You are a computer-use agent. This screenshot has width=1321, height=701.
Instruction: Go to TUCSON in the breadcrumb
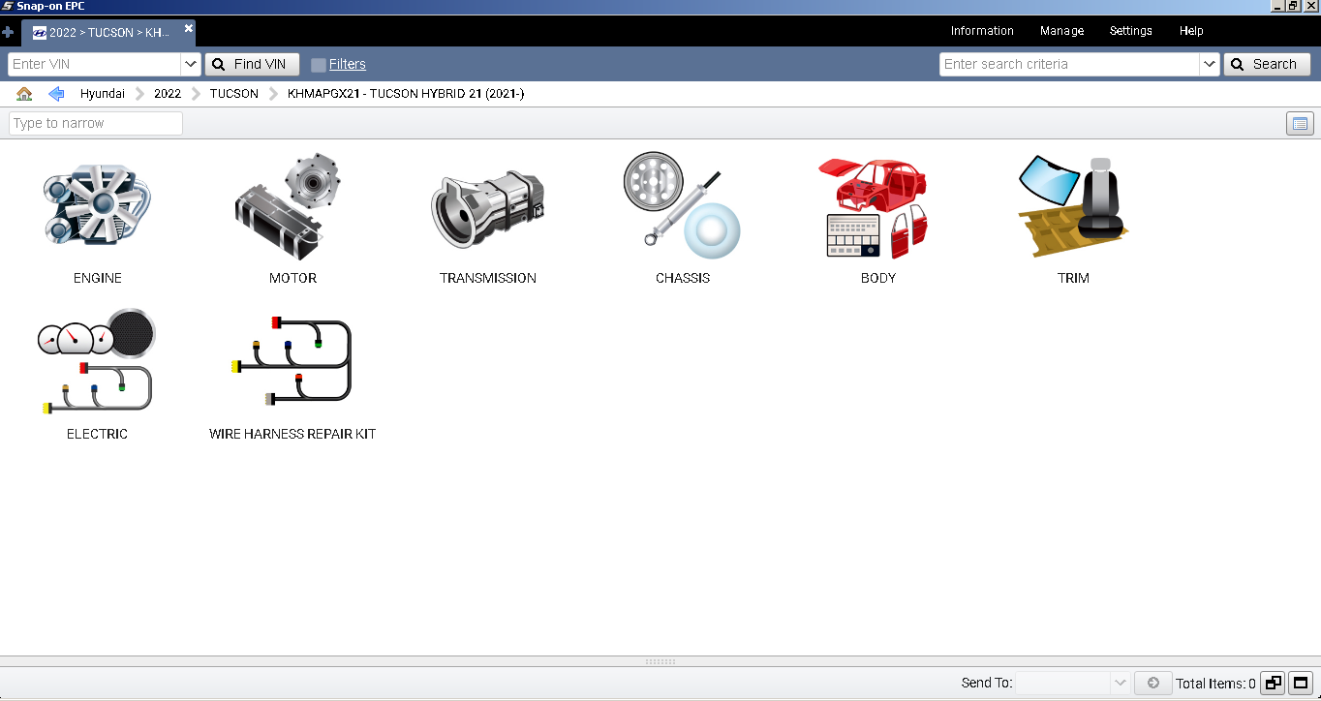pos(234,94)
